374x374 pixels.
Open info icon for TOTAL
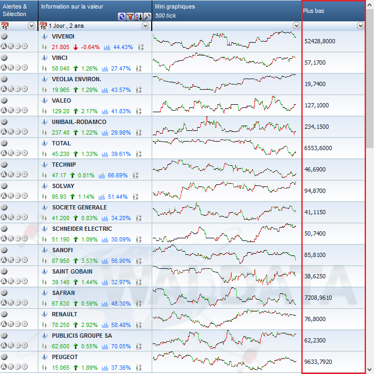tap(44, 143)
